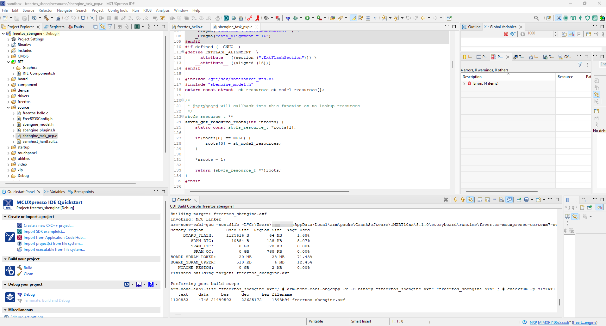Select the Debug (bug) icon in the toolbar
This screenshot has height=326, width=606.
[288, 18]
